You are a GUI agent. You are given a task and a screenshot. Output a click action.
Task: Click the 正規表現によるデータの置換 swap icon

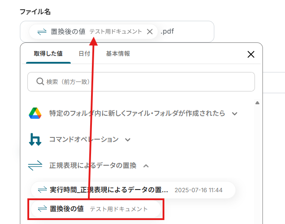(35, 166)
